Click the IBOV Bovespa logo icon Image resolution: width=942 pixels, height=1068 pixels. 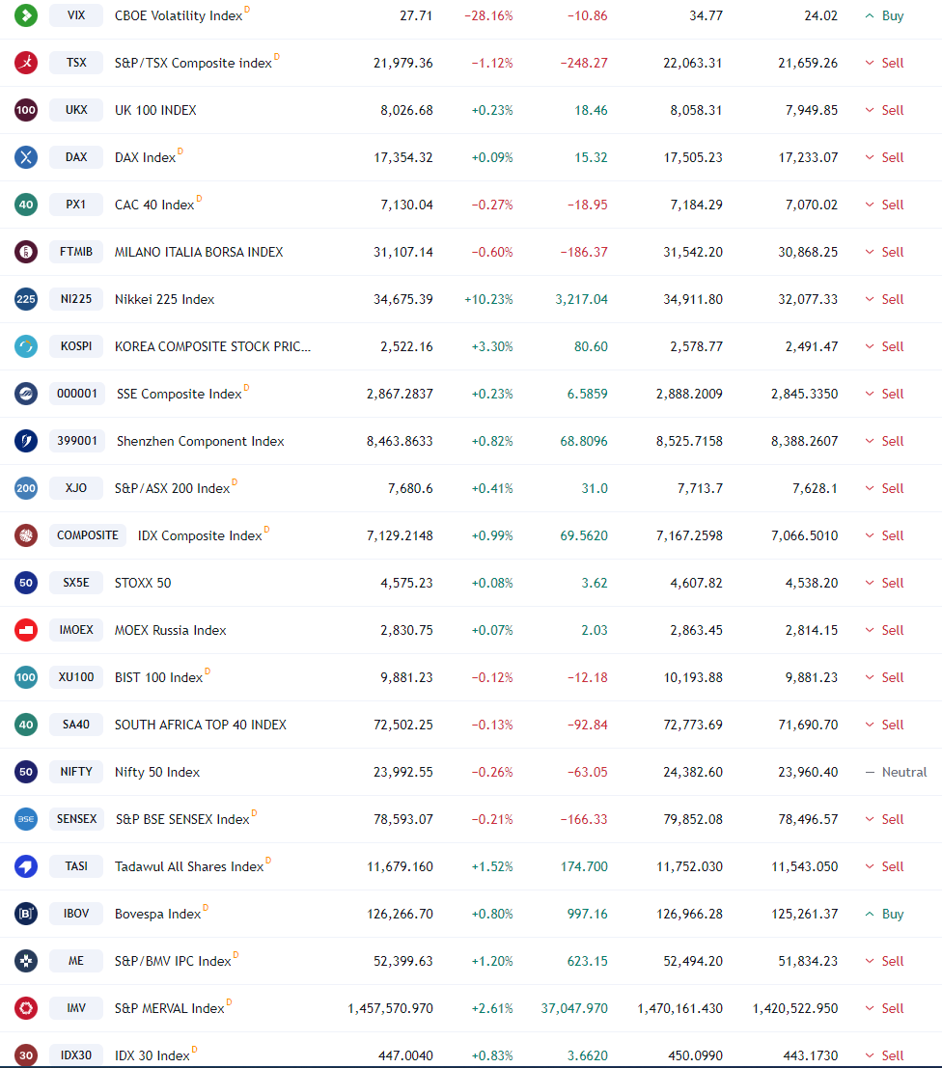(26, 914)
